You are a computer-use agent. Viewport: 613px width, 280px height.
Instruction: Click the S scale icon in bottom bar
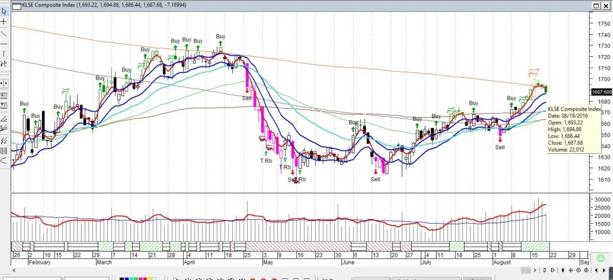point(545,270)
